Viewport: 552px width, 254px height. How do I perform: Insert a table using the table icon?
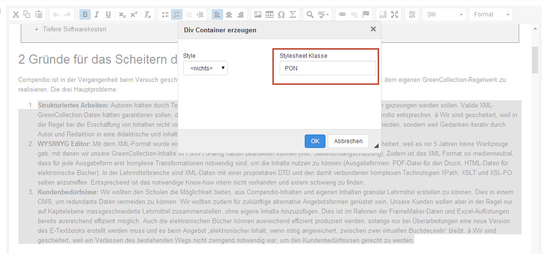269,14
